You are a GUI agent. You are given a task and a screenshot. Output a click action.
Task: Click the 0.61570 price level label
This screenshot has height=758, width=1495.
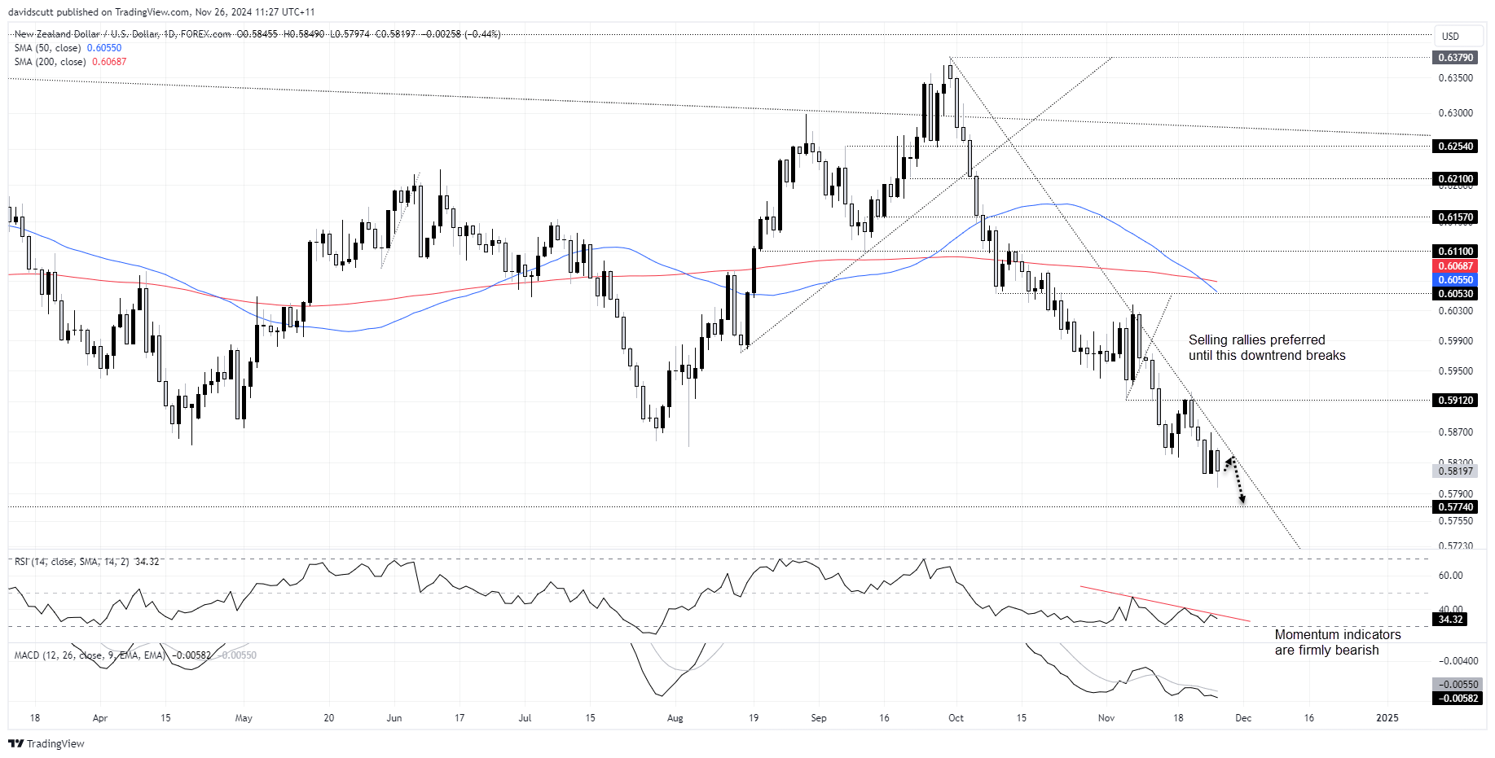click(x=1455, y=217)
